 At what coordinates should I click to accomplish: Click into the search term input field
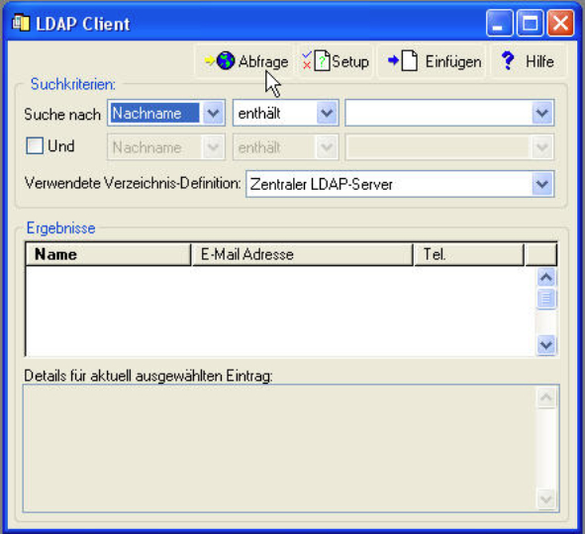pyautogui.click(x=439, y=113)
